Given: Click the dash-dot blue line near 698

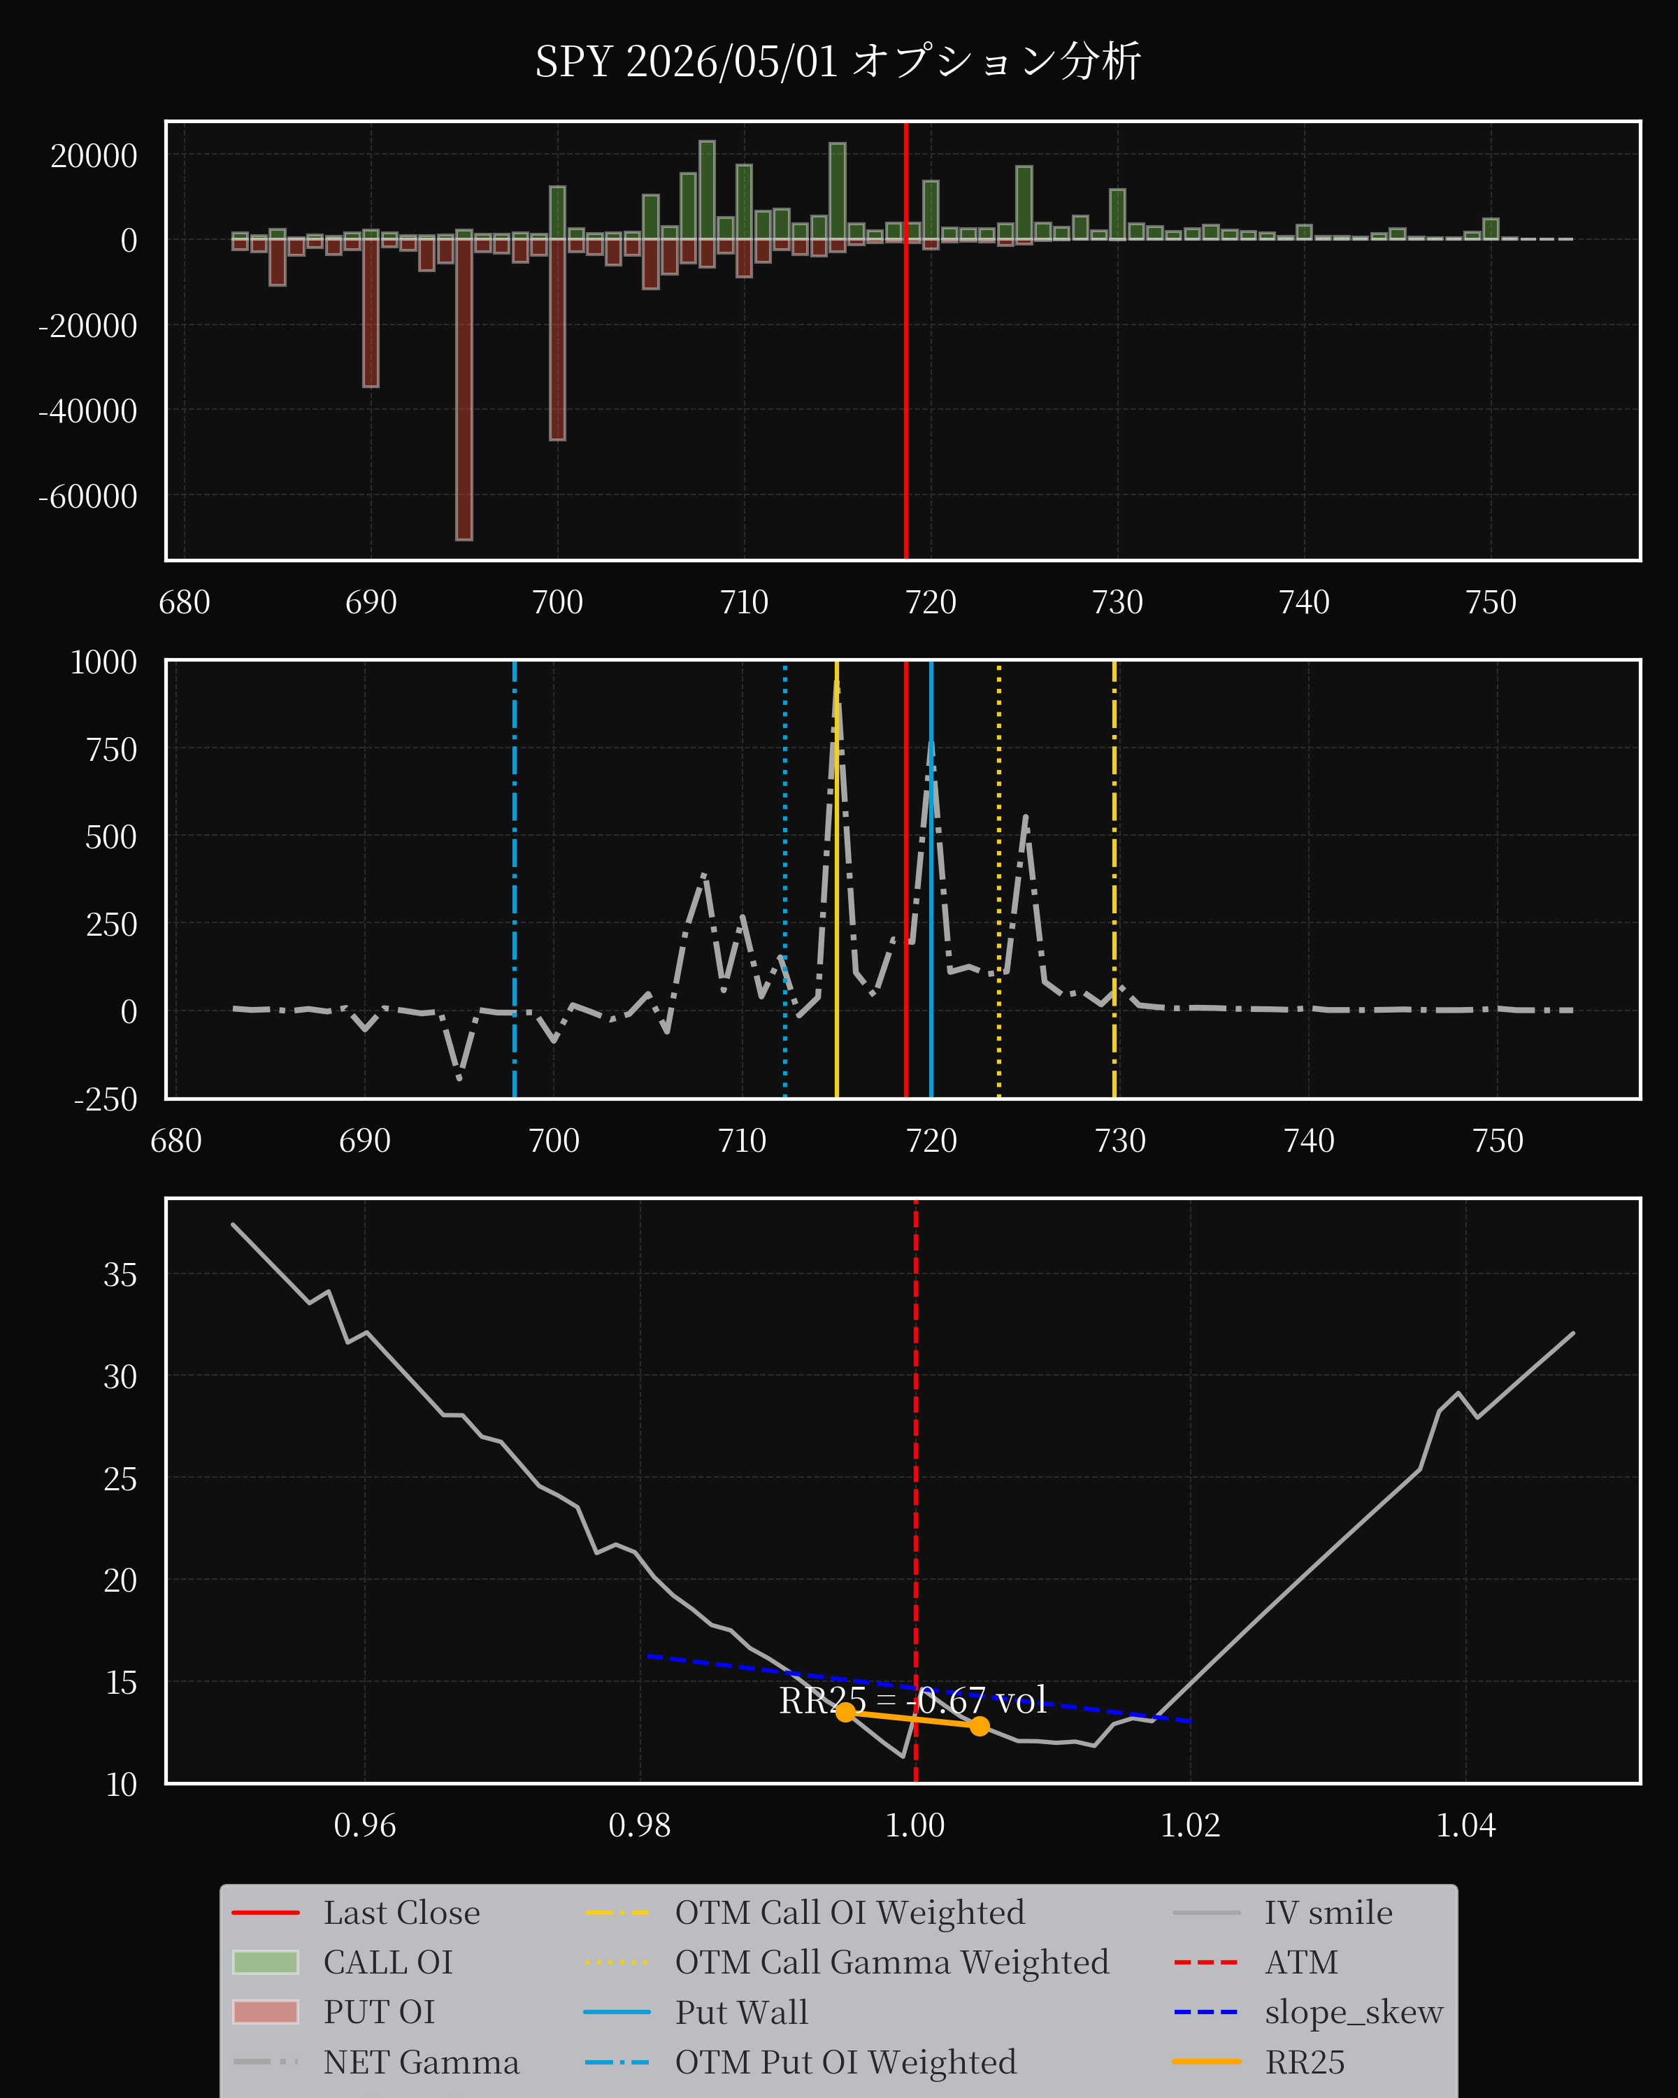Looking at the screenshot, I should point(515,880).
